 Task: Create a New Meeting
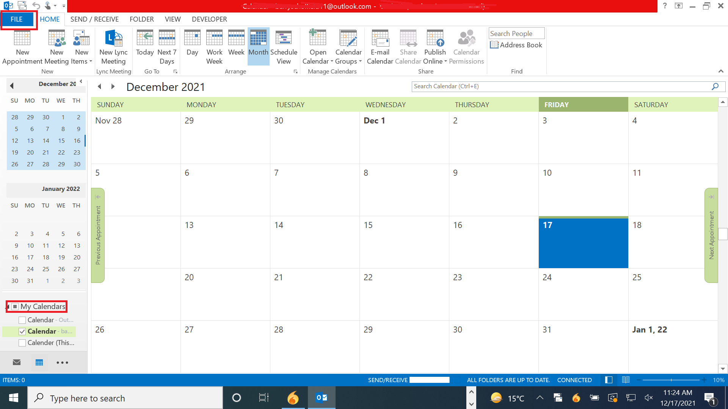point(56,47)
